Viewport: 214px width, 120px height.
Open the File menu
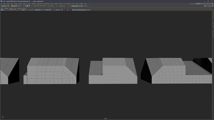coord(1,4)
